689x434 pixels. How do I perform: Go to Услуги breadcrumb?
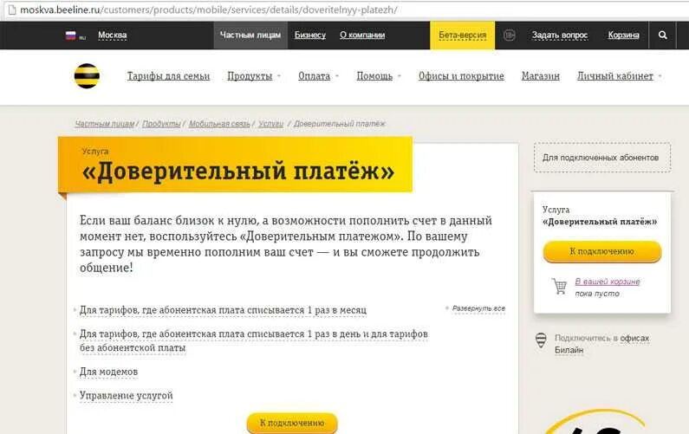tap(270, 124)
